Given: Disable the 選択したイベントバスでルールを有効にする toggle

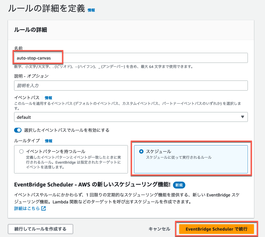Looking at the screenshot, I should pos(18,130).
